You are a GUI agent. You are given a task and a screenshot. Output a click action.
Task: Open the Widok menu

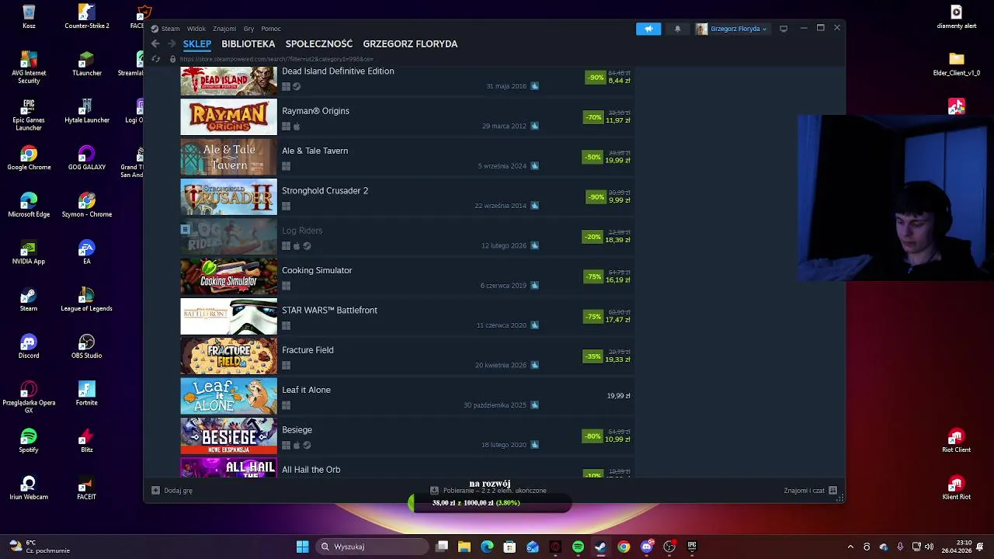tap(196, 29)
